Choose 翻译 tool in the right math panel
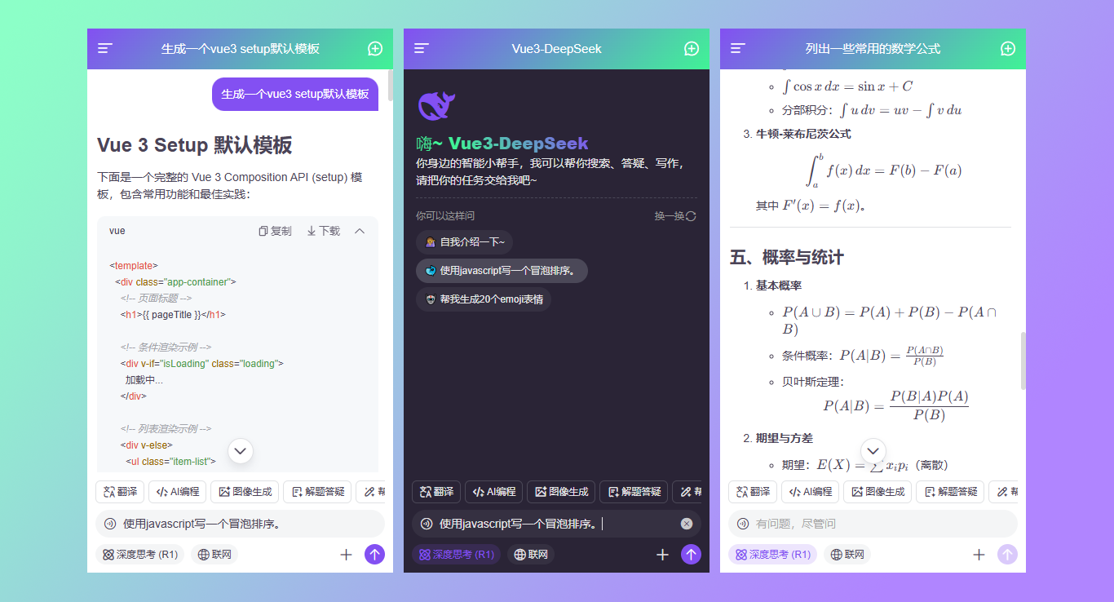 point(753,492)
